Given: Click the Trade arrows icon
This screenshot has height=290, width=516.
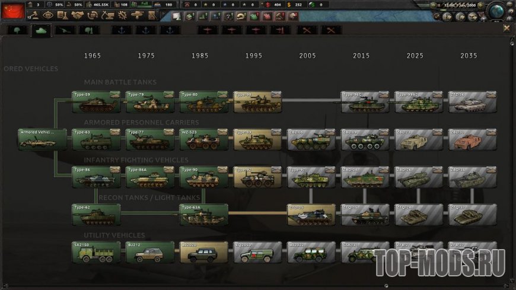Looking at the screenshot, I should coord(92,15).
